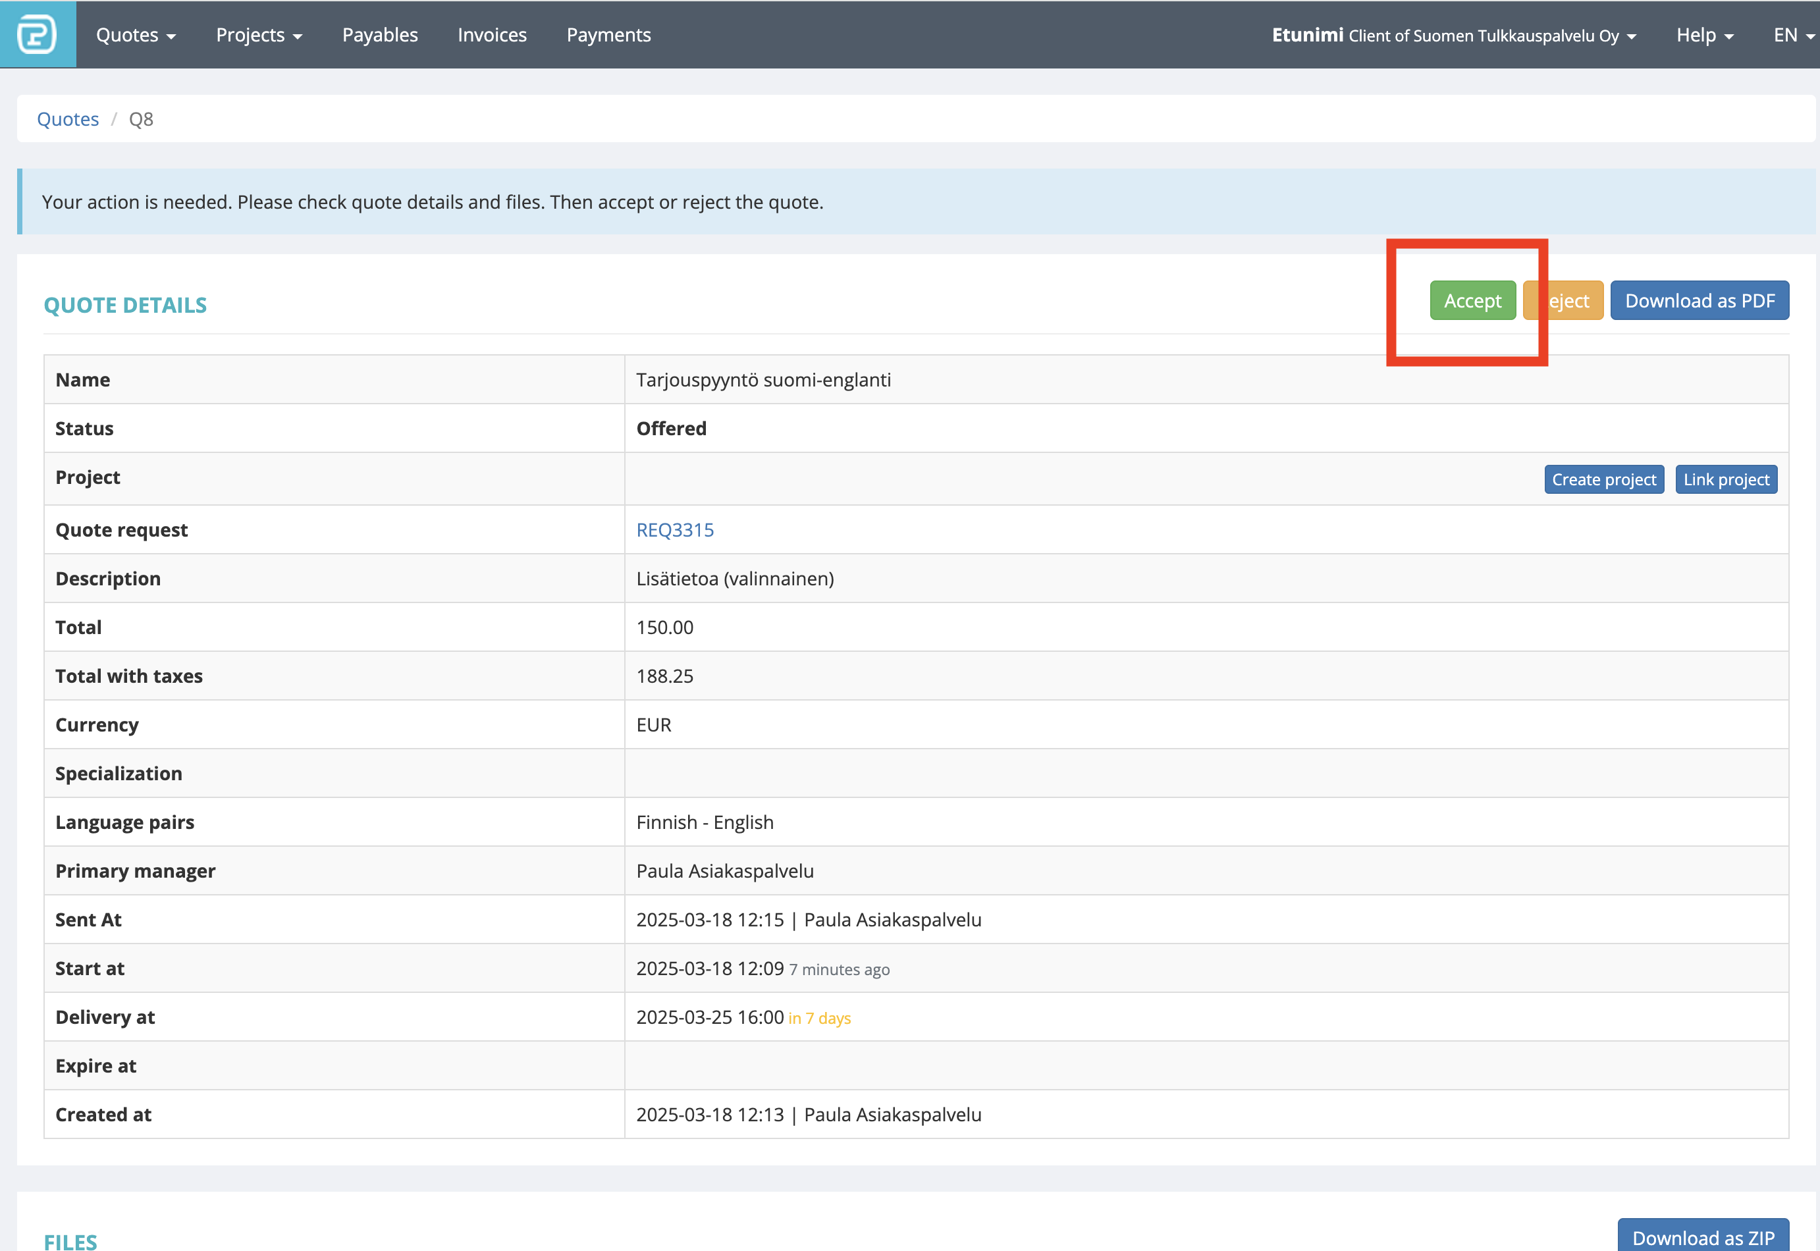This screenshot has width=1820, height=1251.
Task: Reject the quote with orange button
Action: [1563, 301]
